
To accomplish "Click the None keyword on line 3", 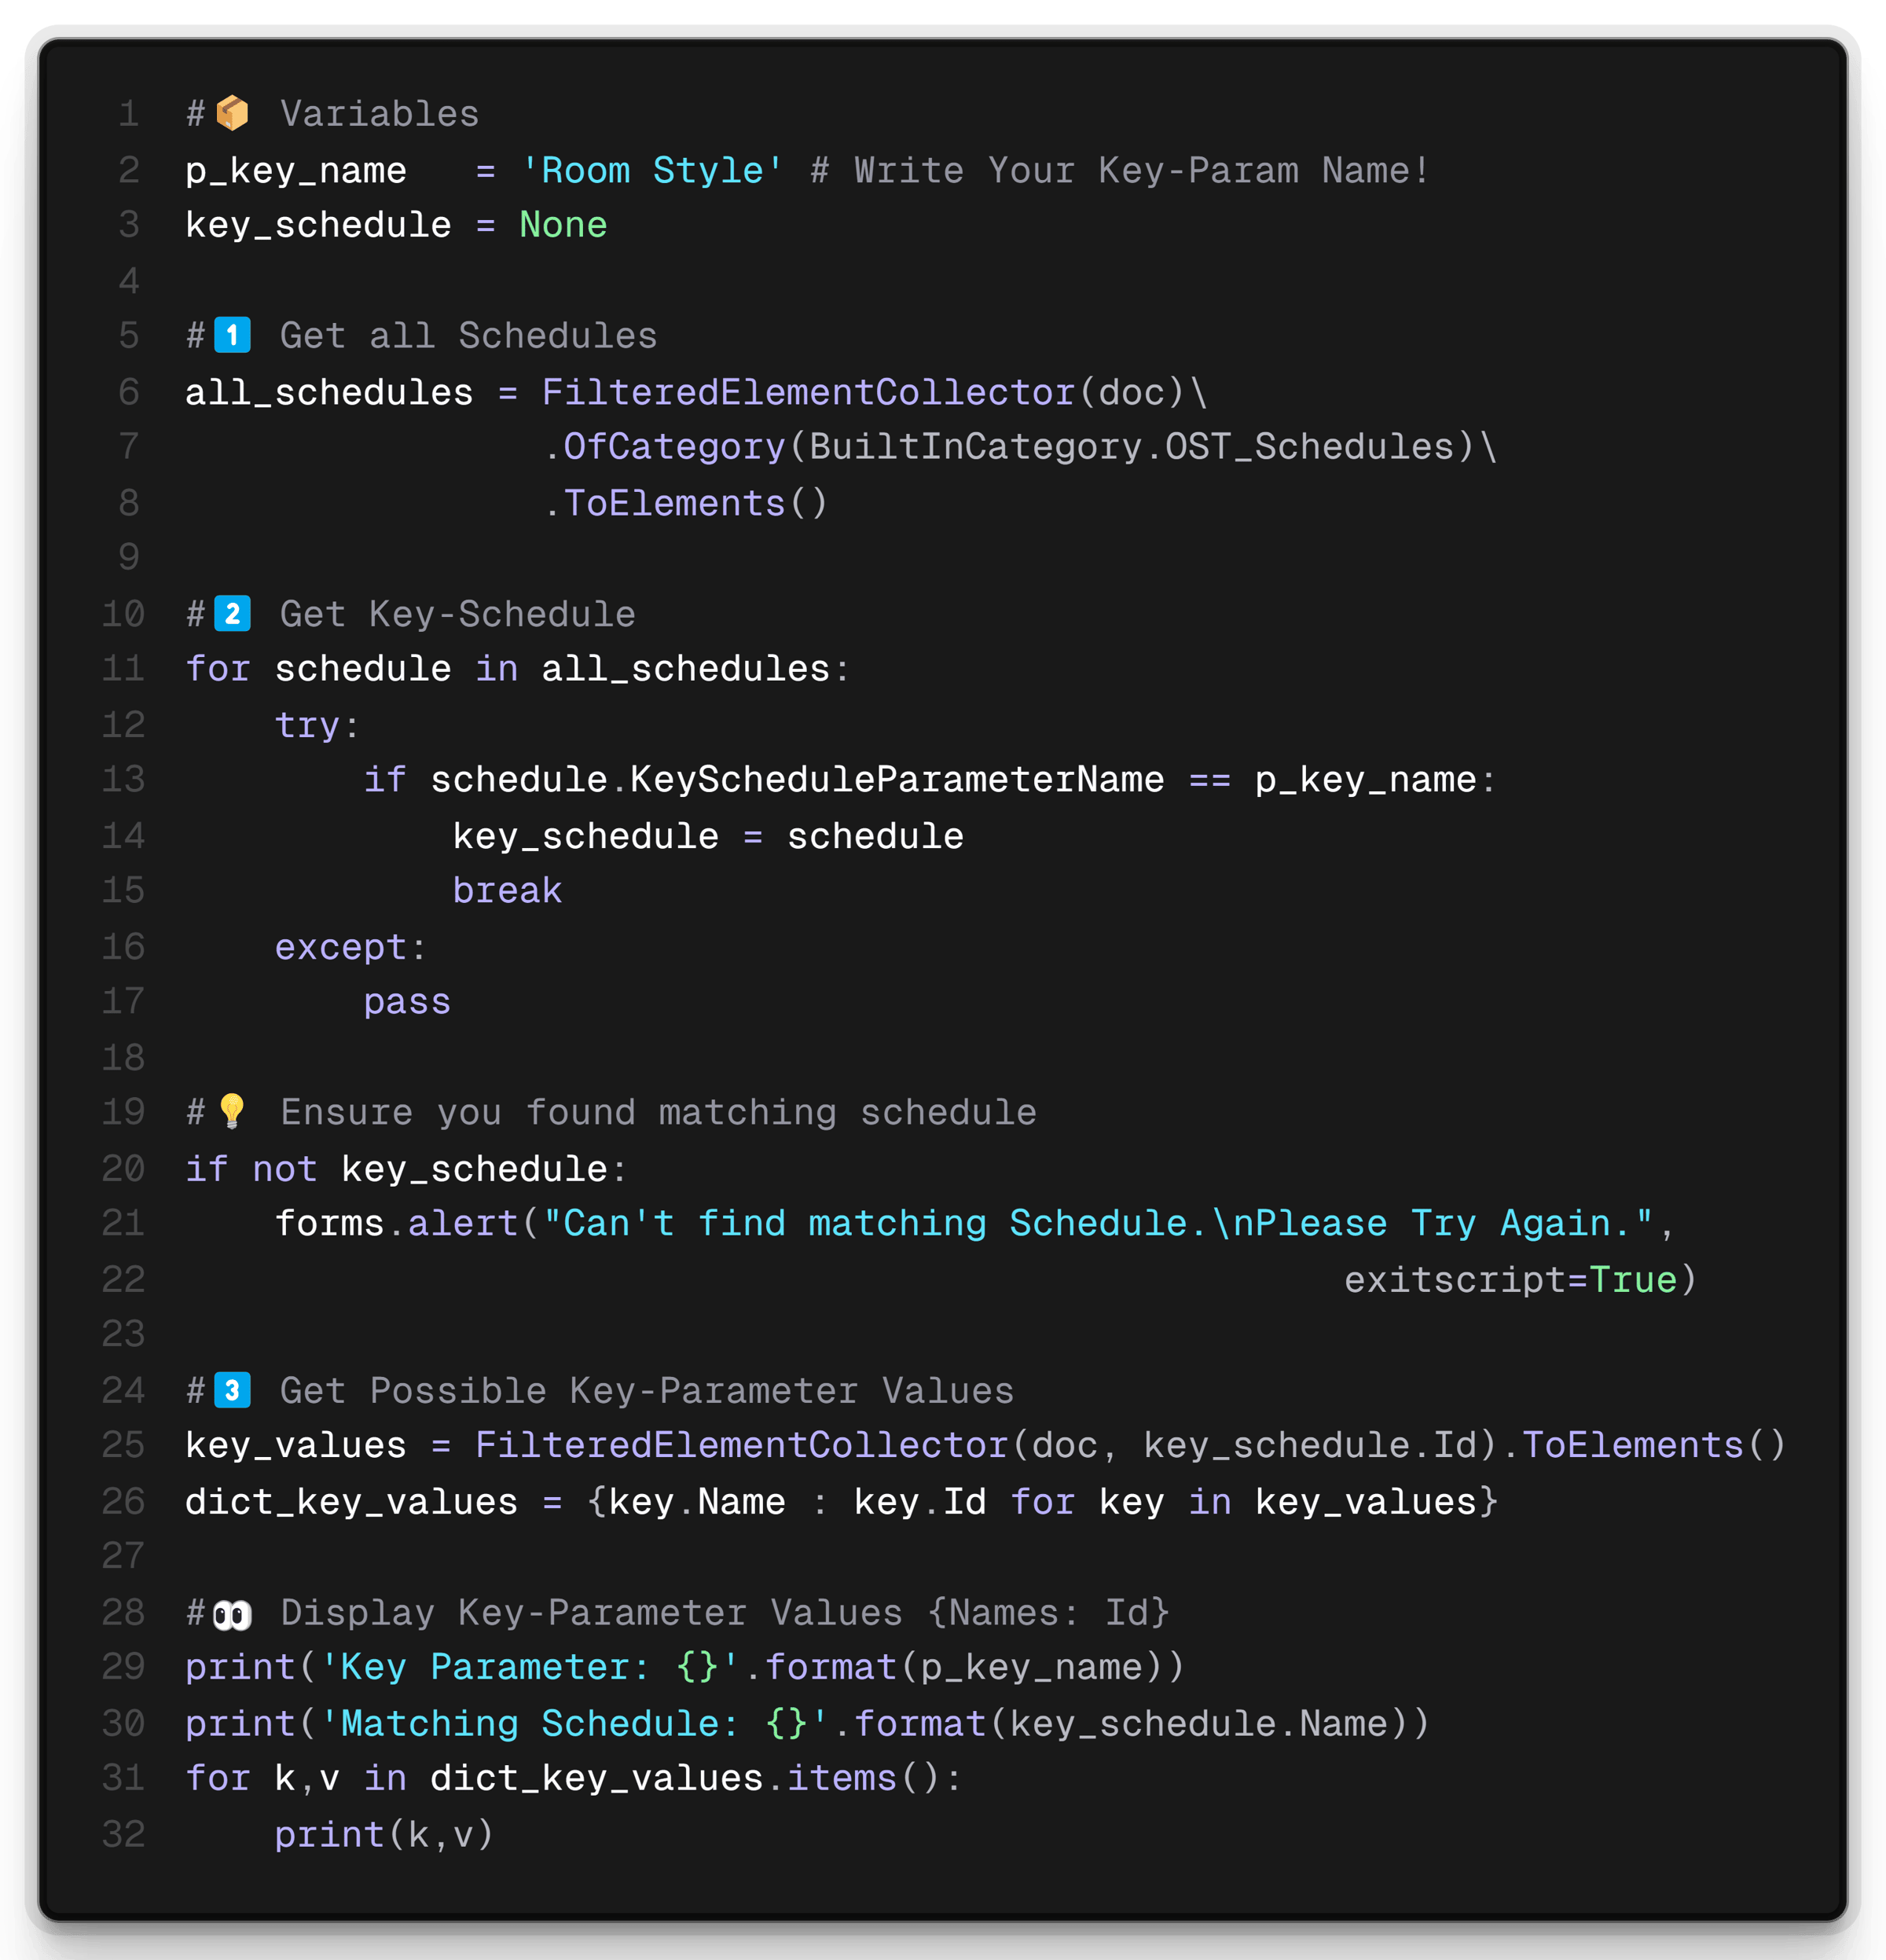I will pos(563,225).
